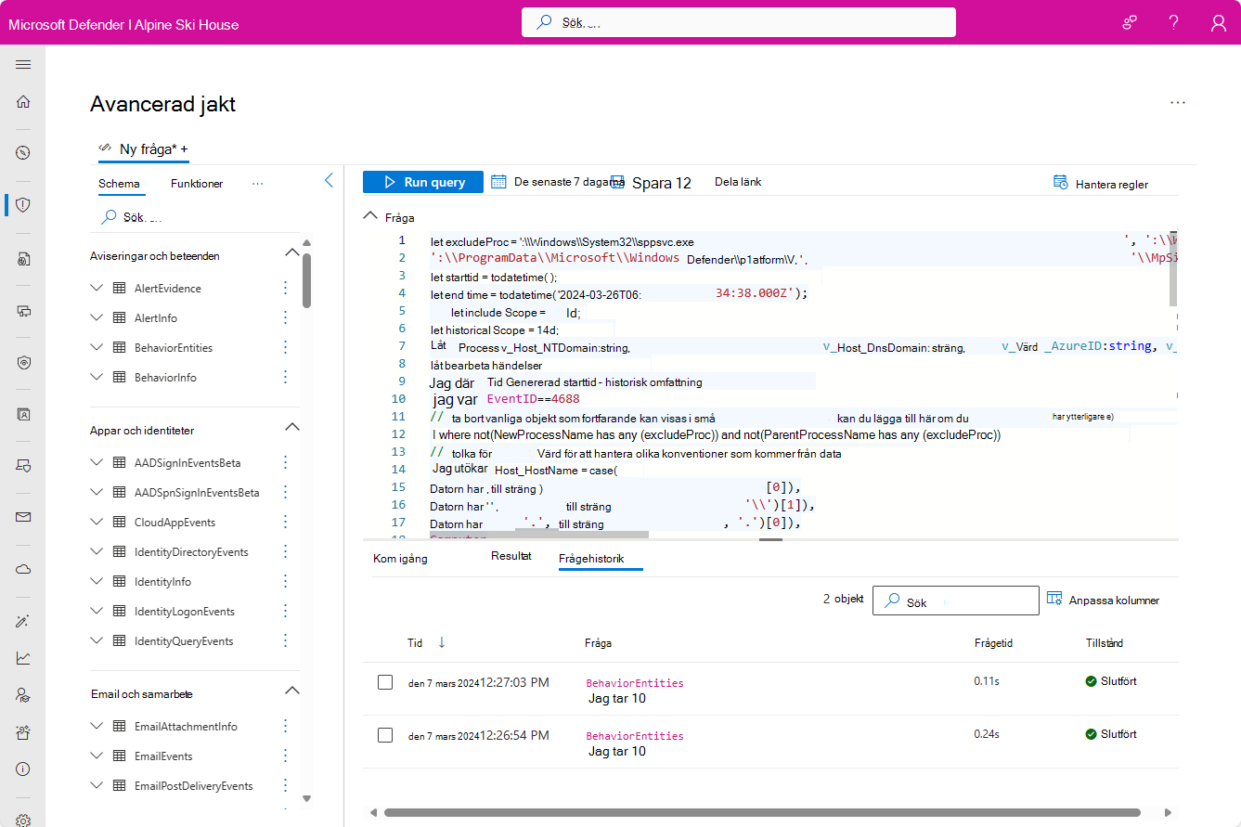Image resolution: width=1241 pixels, height=827 pixels.
Task: Expand the AlertEvidence table schema
Action: [97, 289]
